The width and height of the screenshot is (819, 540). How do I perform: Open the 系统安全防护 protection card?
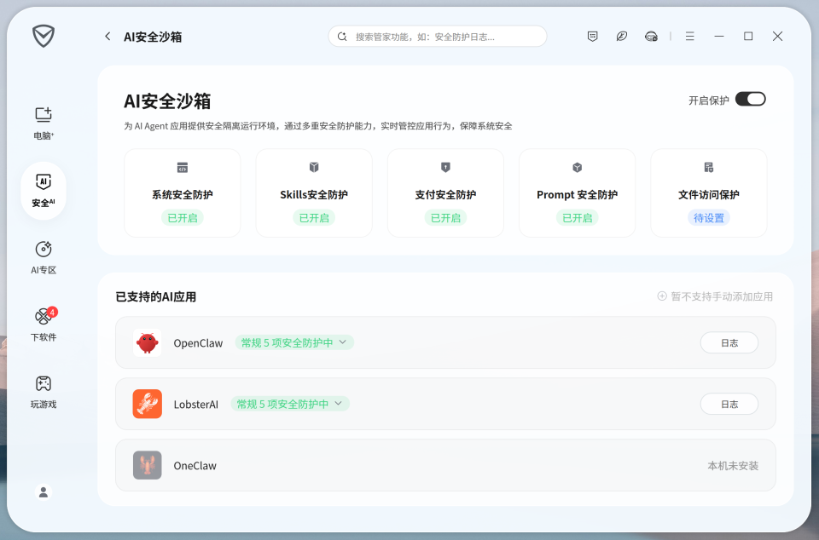pos(182,192)
